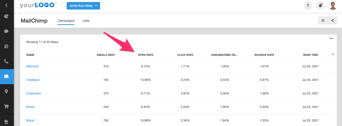The image size is (342, 126).
Task: Select the 1.30% unsubscribe rate cell
Action: 225,66
